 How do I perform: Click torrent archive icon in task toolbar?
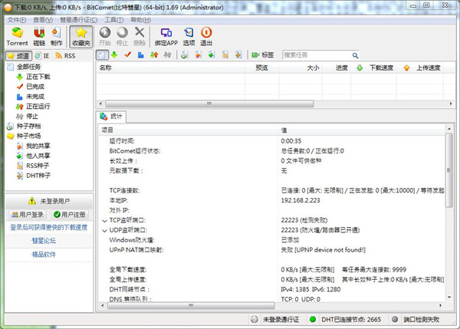(x=184, y=55)
